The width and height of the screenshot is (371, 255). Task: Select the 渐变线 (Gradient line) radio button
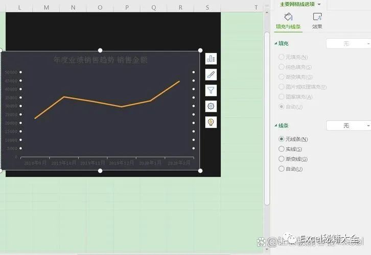(x=281, y=159)
